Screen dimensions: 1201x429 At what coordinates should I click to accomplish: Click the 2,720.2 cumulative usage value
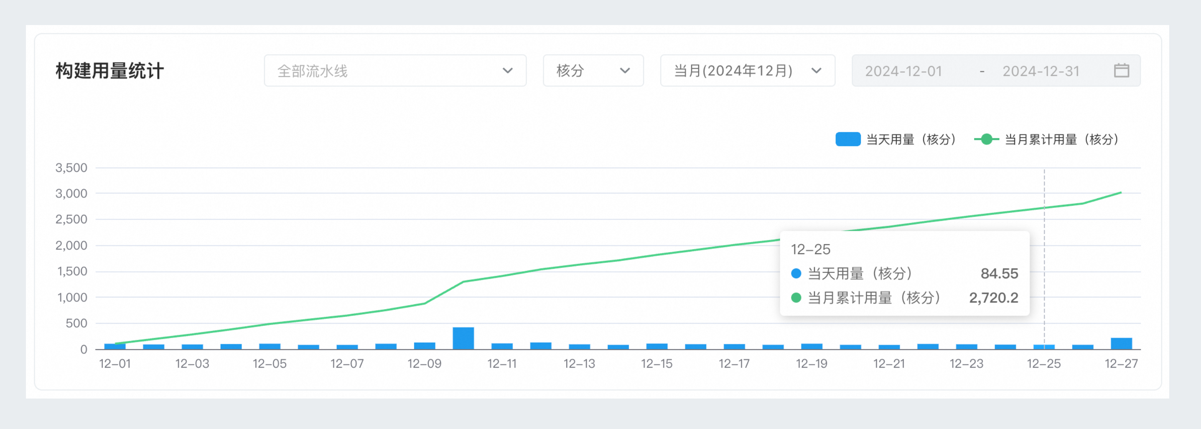click(x=995, y=298)
